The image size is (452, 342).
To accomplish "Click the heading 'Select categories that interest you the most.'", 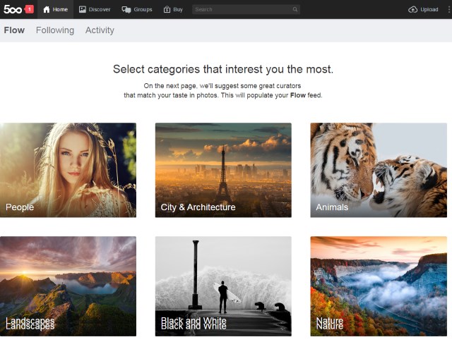I will [x=223, y=69].
